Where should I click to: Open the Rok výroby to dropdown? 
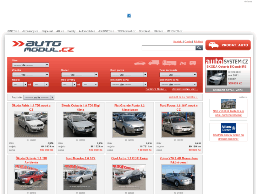[x=90, y=84]
